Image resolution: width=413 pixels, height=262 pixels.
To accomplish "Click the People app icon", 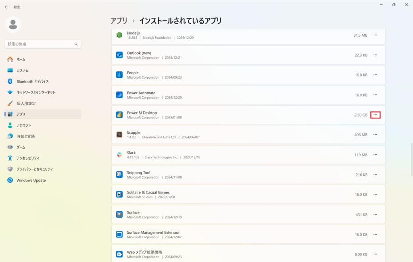I will point(119,75).
